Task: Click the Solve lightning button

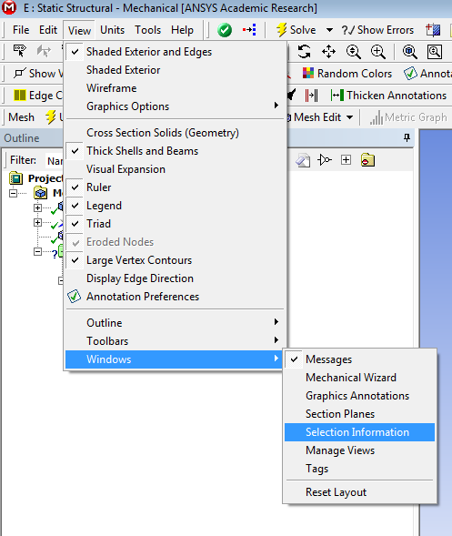Action: pos(296,30)
